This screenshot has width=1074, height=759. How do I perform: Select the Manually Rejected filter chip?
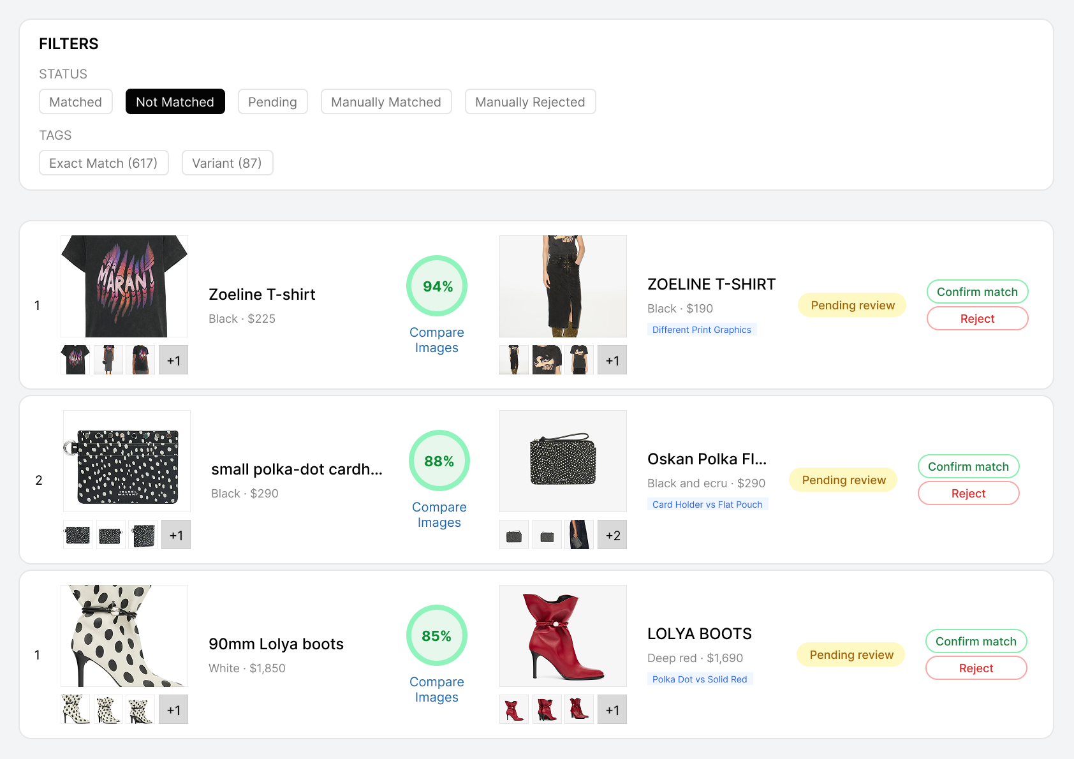(x=530, y=101)
